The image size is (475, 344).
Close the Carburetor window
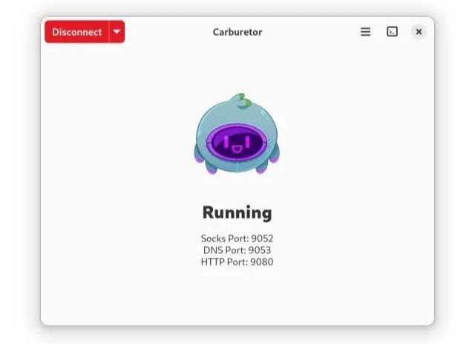point(419,32)
